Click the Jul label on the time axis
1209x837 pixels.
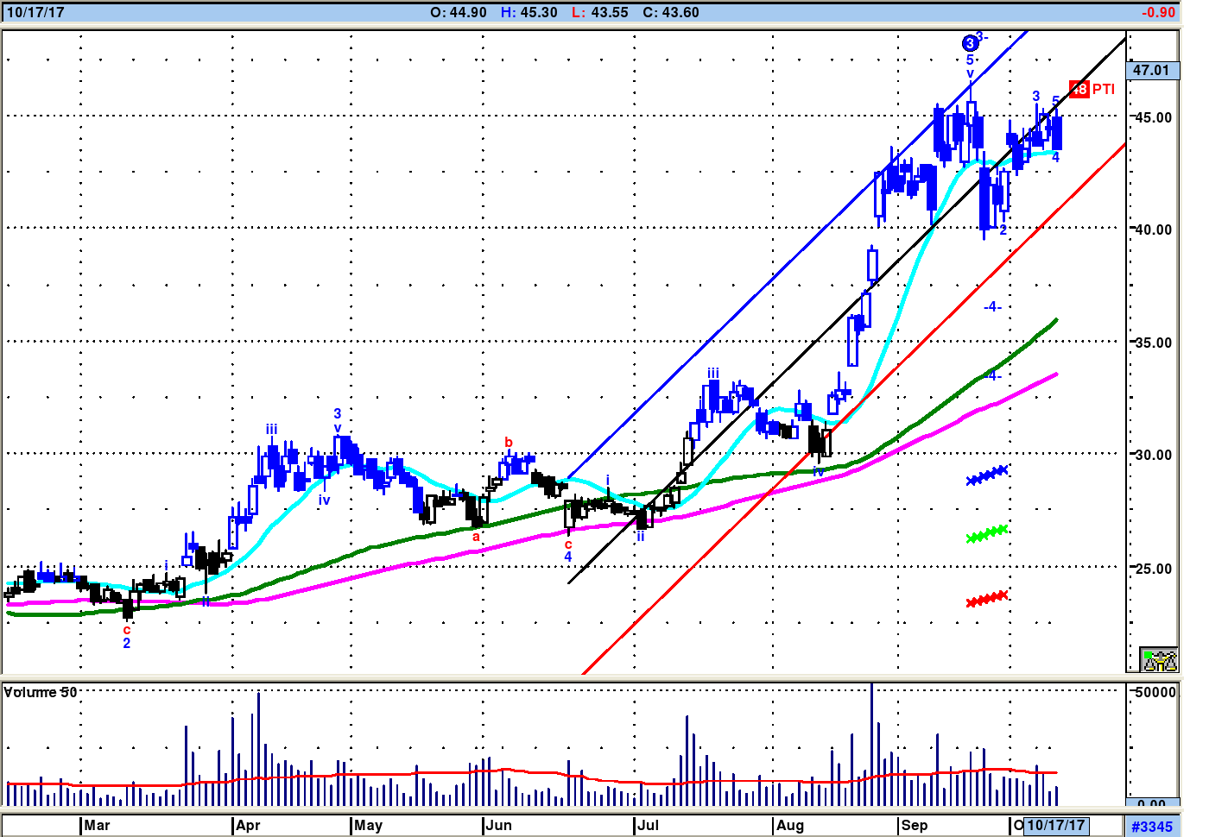[x=649, y=826]
